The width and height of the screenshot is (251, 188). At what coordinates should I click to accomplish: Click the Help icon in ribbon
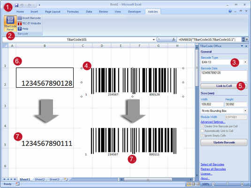point(20,29)
